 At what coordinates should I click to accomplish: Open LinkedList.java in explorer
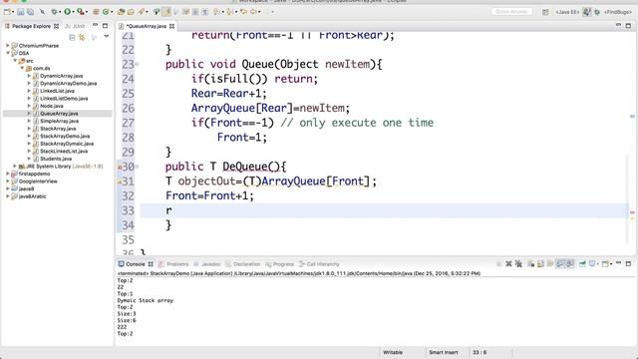tap(57, 91)
